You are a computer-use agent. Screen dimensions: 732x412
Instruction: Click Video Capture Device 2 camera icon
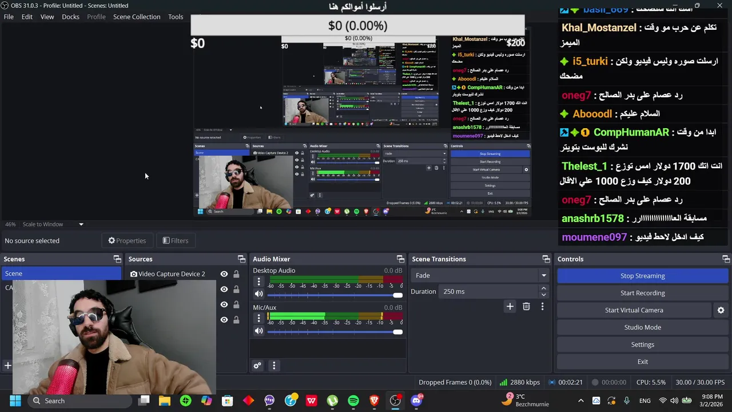pyautogui.click(x=133, y=274)
